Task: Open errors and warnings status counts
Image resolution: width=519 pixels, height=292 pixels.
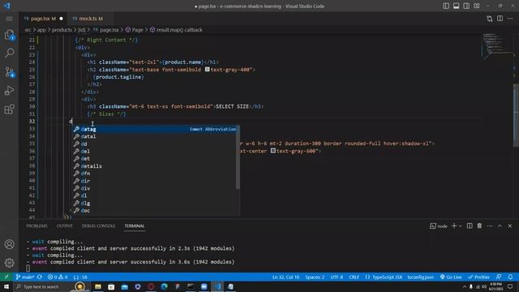Action: pyautogui.click(x=58, y=277)
